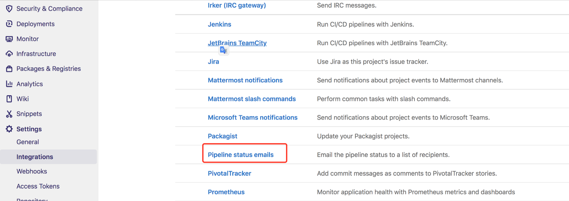Open the Prometheus integration link
569x201 pixels.
click(226, 192)
